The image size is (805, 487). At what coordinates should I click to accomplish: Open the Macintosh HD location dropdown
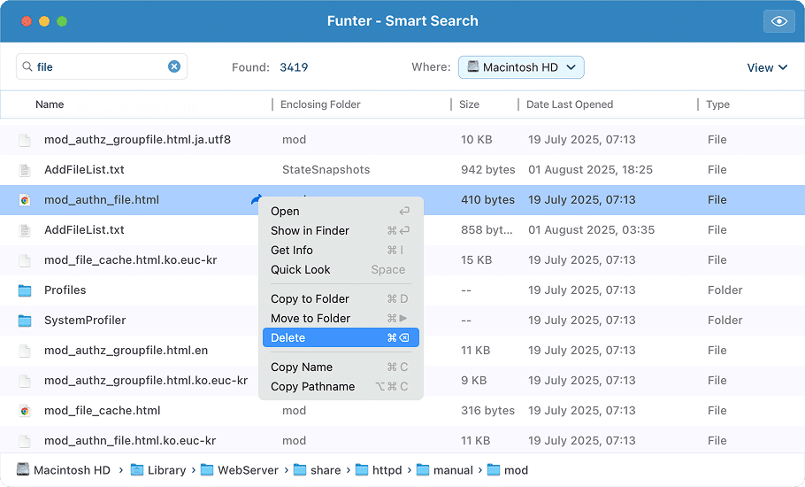click(521, 67)
